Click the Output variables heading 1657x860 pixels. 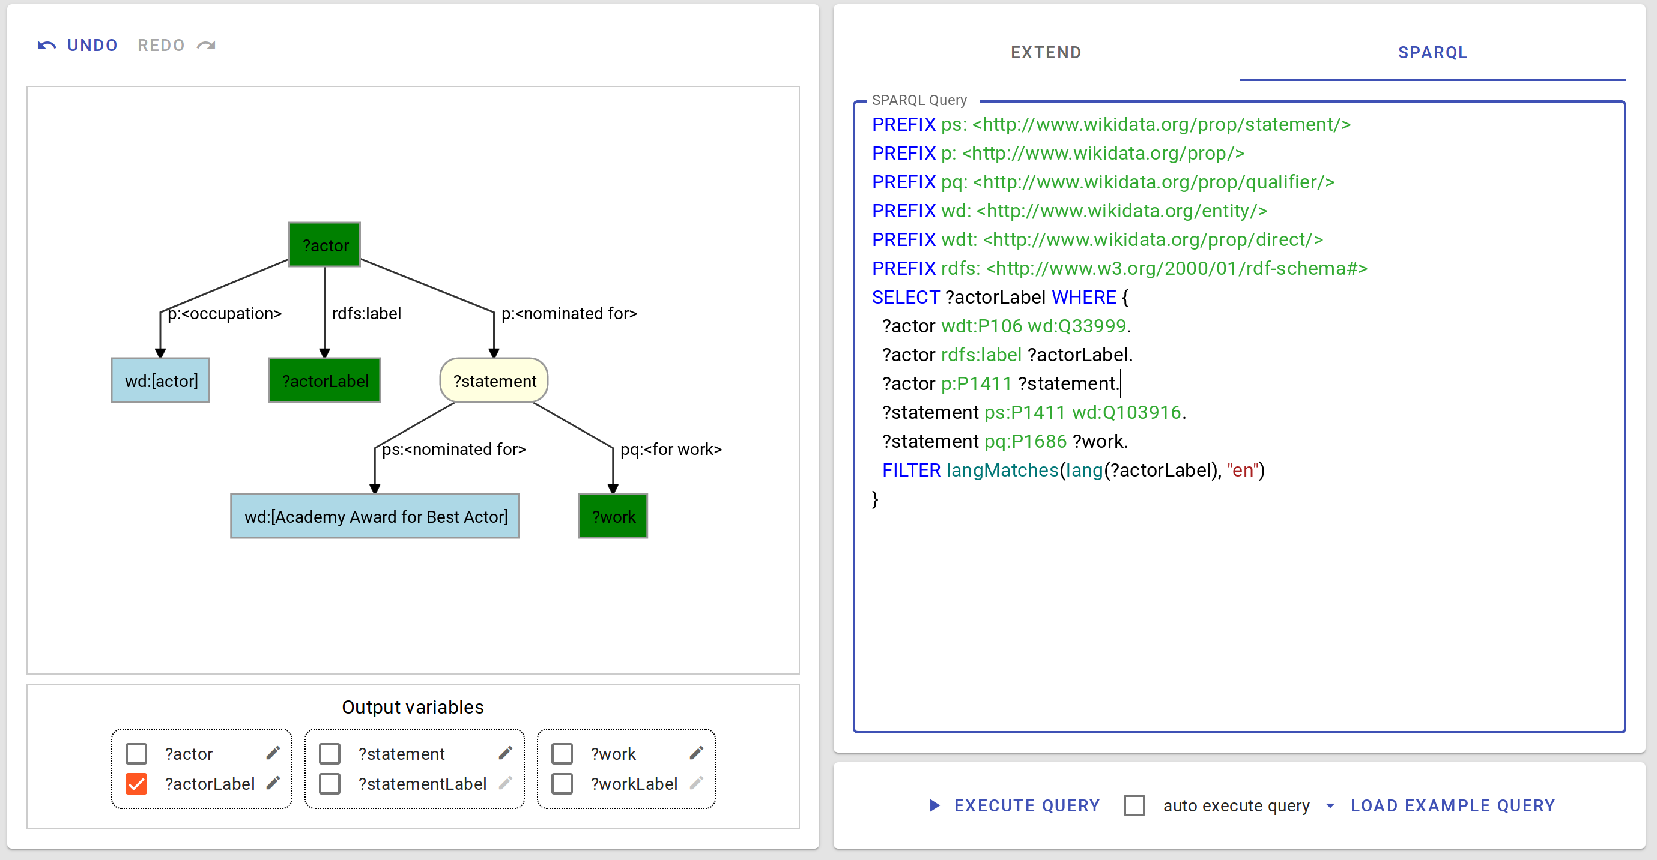tap(413, 707)
